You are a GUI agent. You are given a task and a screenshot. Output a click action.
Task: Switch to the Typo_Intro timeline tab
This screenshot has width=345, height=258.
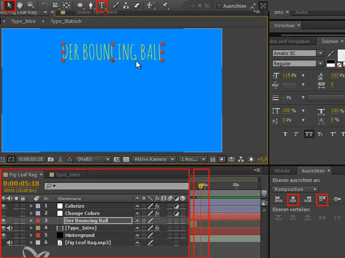(68, 175)
